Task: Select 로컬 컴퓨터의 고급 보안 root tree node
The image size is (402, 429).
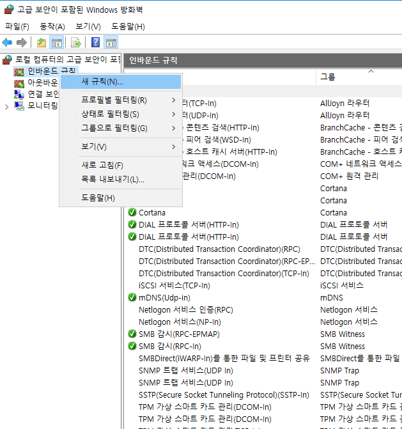Action: [x=68, y=59]
